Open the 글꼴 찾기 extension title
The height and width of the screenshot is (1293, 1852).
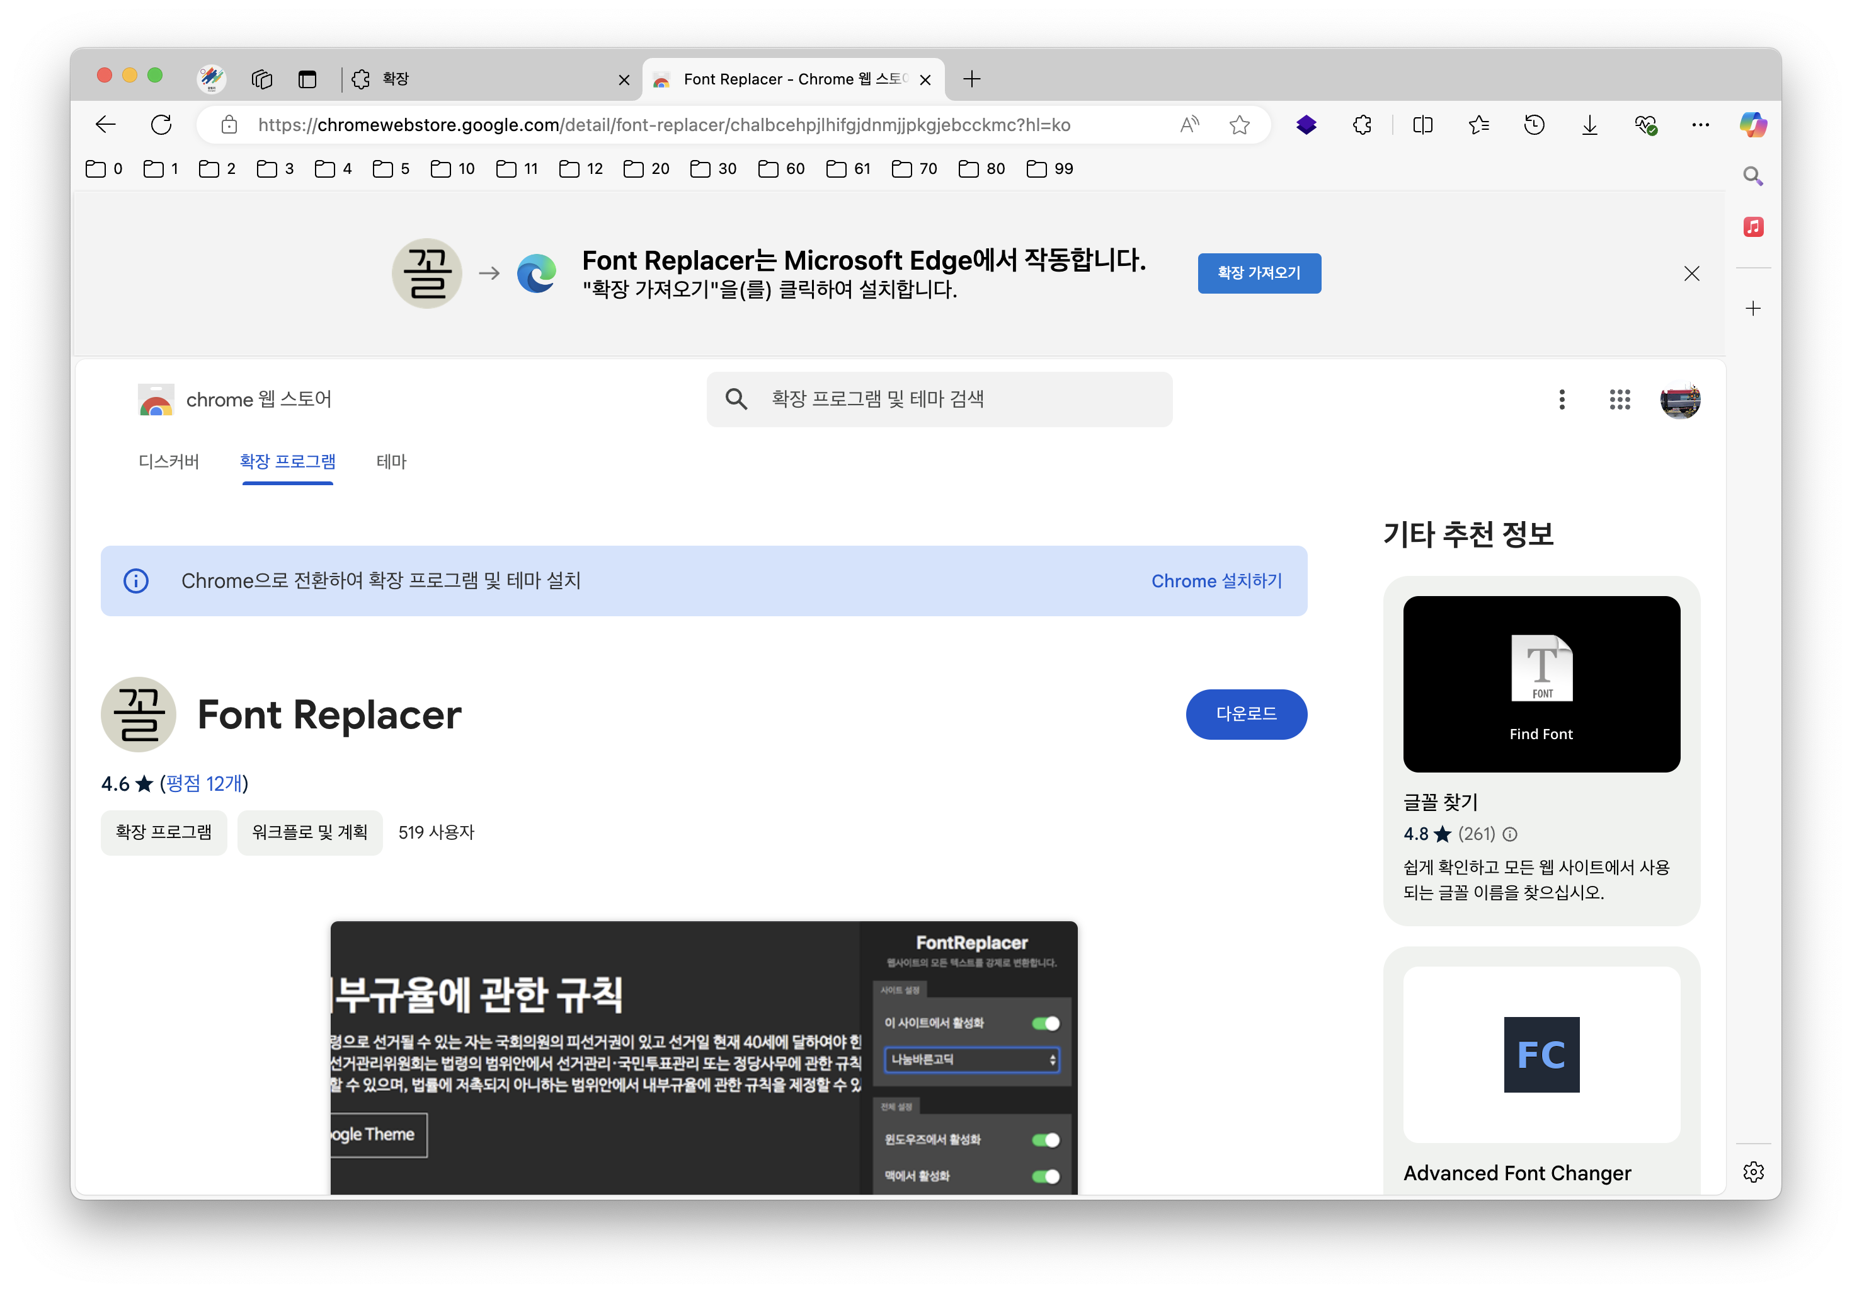coord(1440,802)
